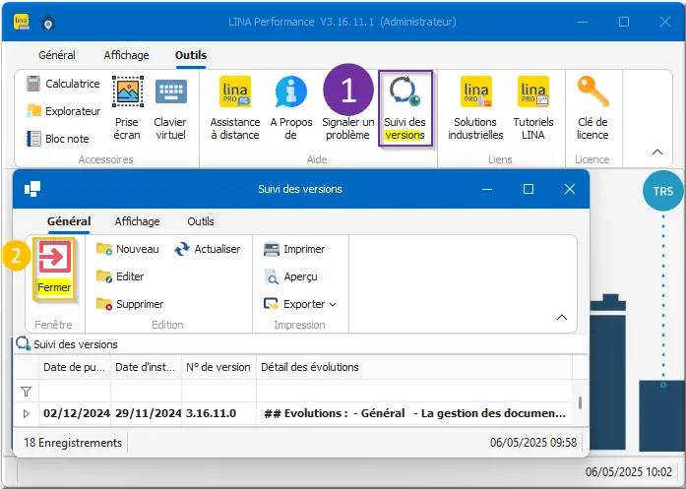Click filter field under Détail des évolutions
Viewport: 686px width, 489px height.
coord(414,391)
